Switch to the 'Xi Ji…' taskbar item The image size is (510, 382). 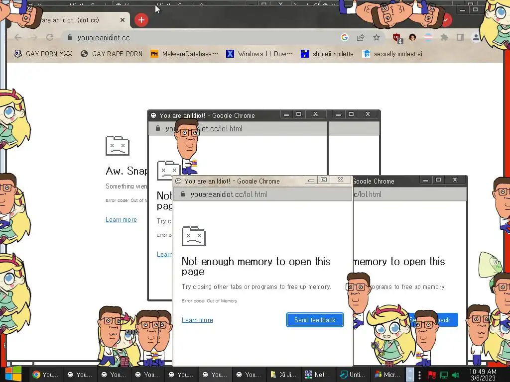pos(283,375)
